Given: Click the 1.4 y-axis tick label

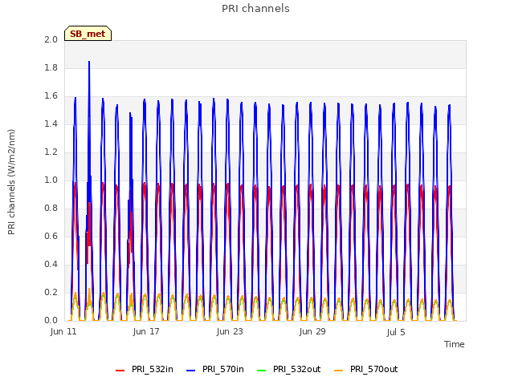Looking at the screenshot, I should (51, 124).
